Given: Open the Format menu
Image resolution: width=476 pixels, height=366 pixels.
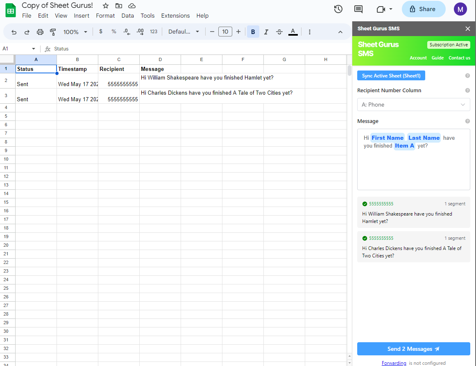Looking at the screenshot, I should click(x=105, y=16).
